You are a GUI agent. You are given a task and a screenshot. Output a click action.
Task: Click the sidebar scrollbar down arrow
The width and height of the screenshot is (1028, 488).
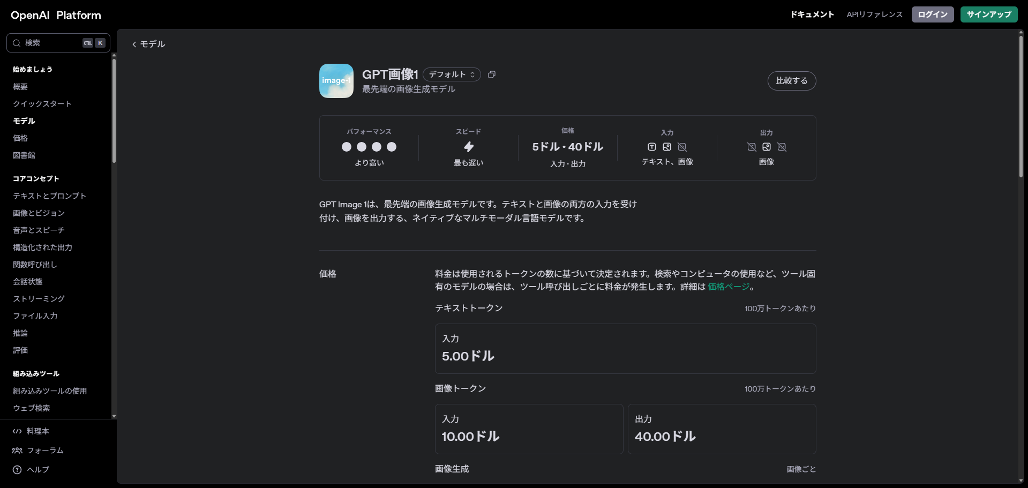pos(114,416)
